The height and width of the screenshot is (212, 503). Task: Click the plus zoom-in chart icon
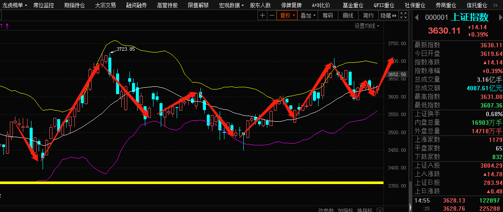[263, 15]
